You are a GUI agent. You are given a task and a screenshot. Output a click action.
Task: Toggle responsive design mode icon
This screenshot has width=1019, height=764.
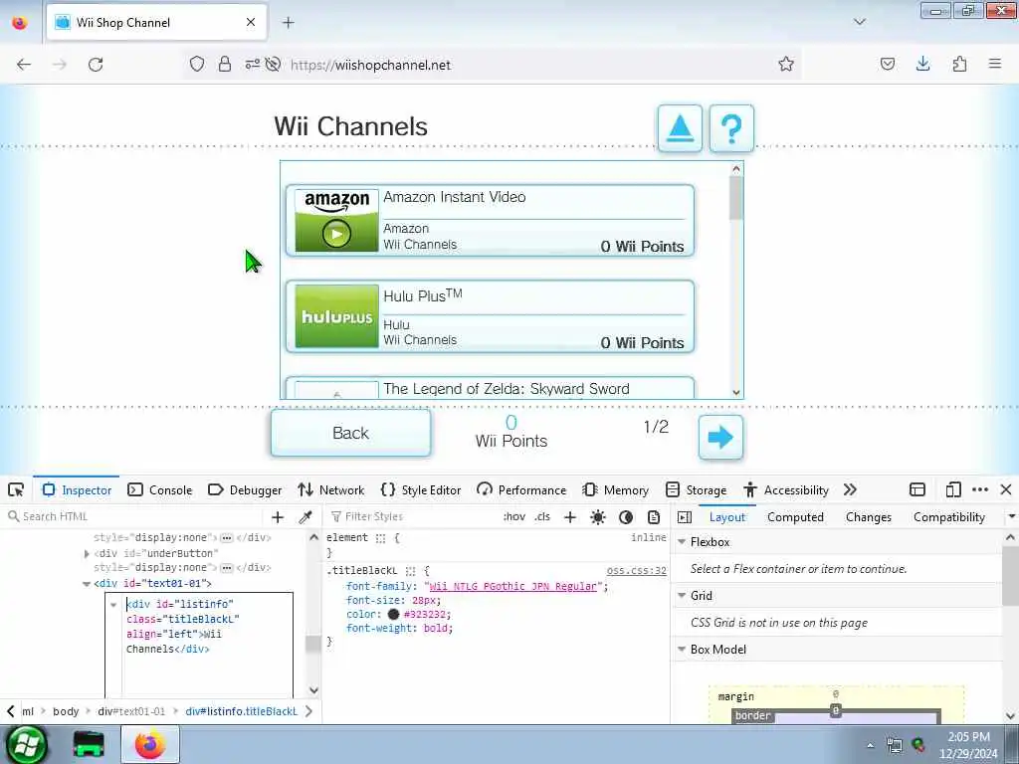953,489
